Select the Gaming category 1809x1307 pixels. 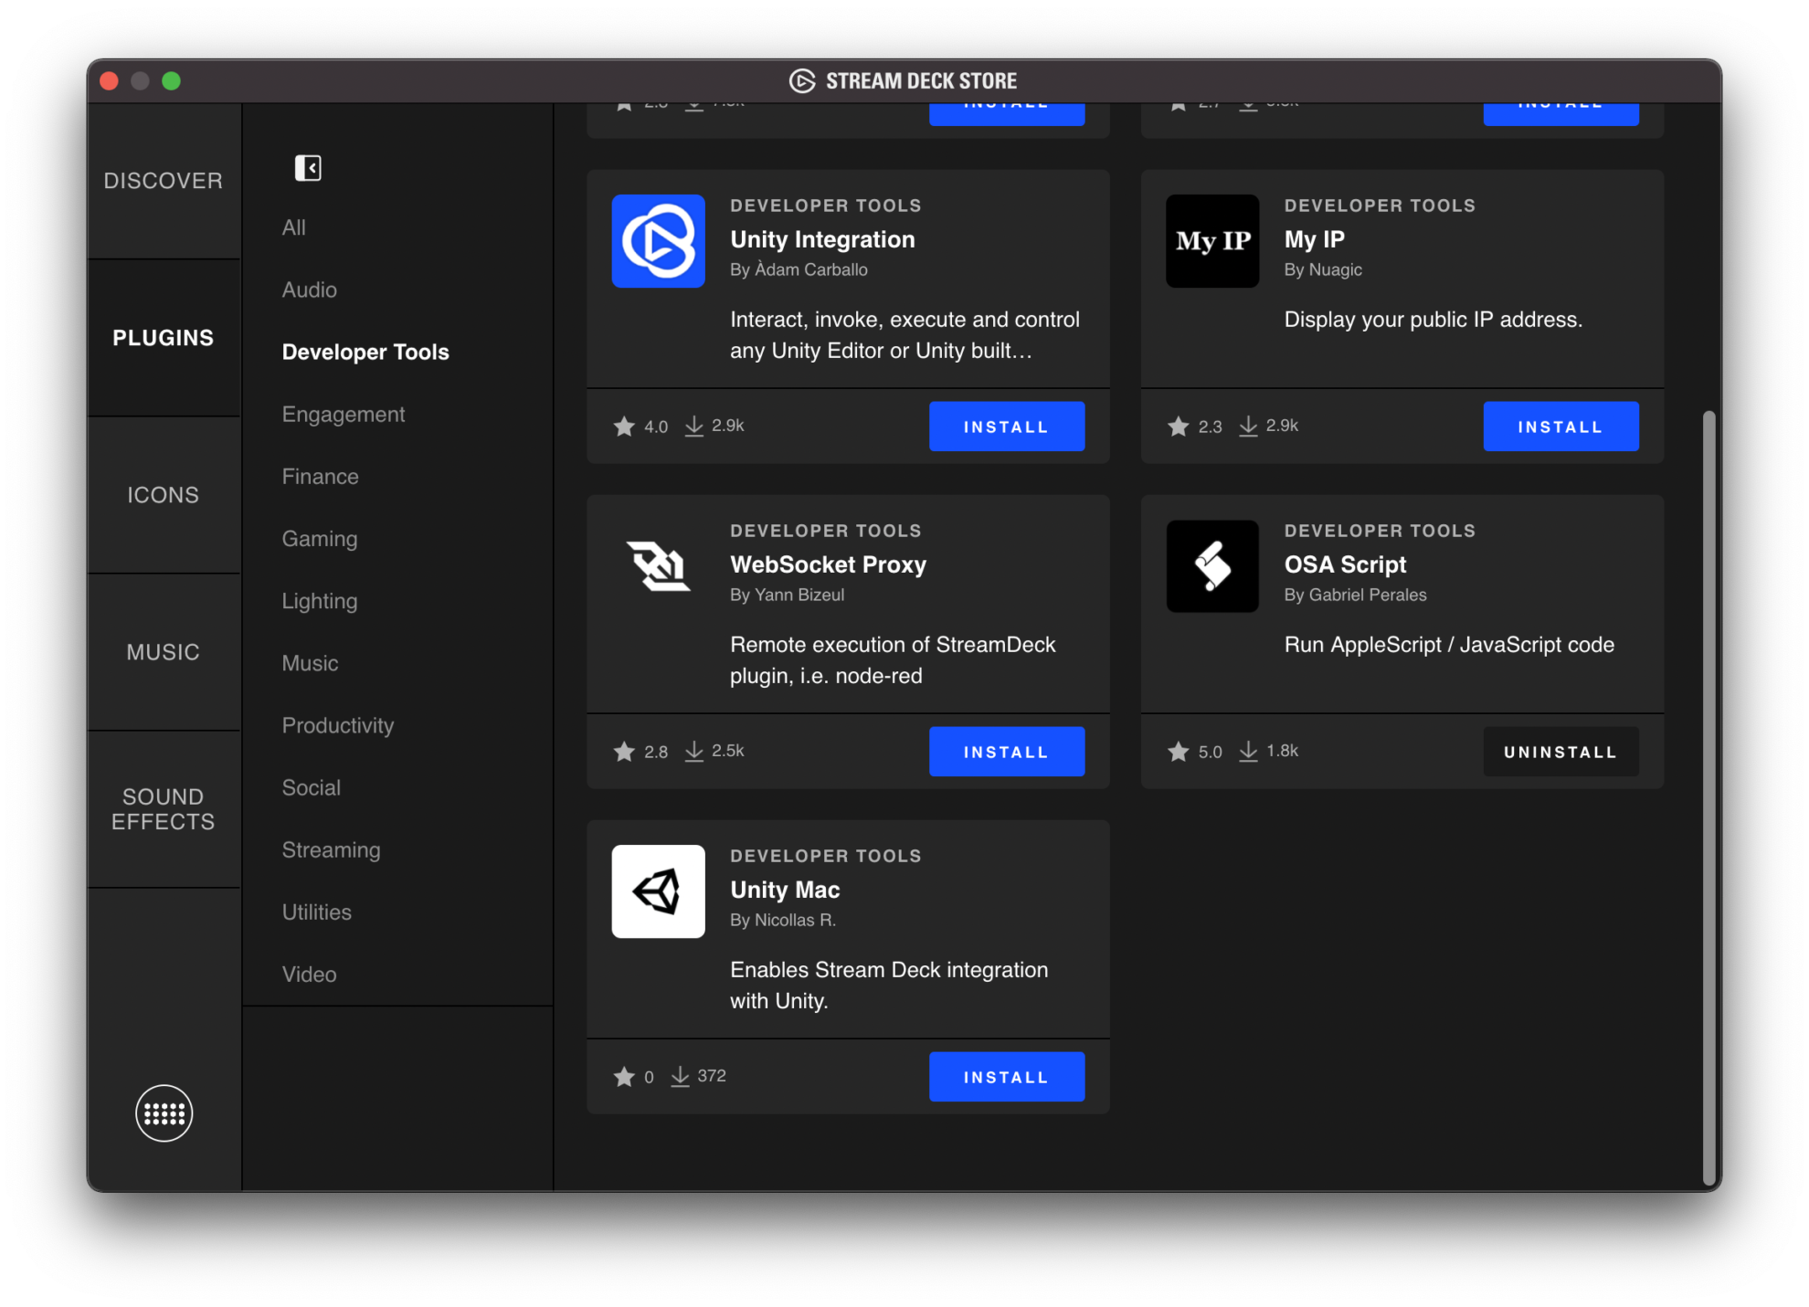point(319,538)
